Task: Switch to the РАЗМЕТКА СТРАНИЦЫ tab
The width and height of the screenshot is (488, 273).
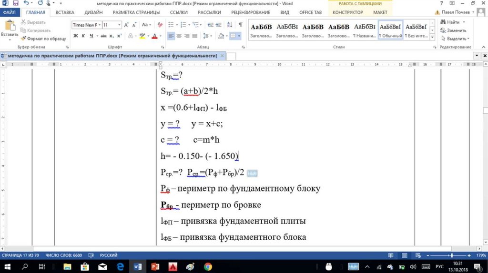Action: coord(136,12)
